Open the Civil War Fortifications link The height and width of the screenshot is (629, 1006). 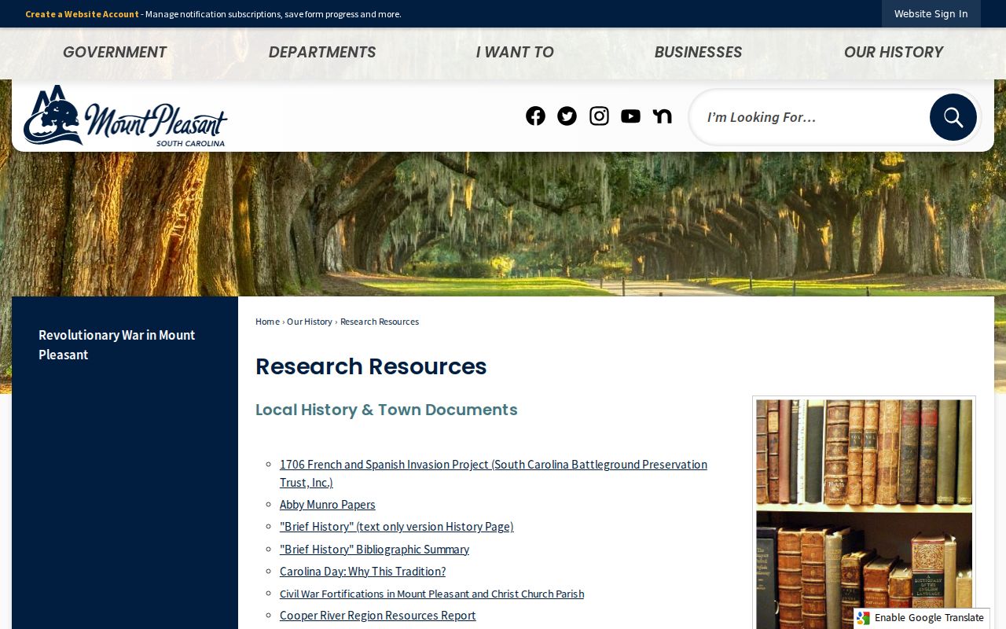point(431,594)
